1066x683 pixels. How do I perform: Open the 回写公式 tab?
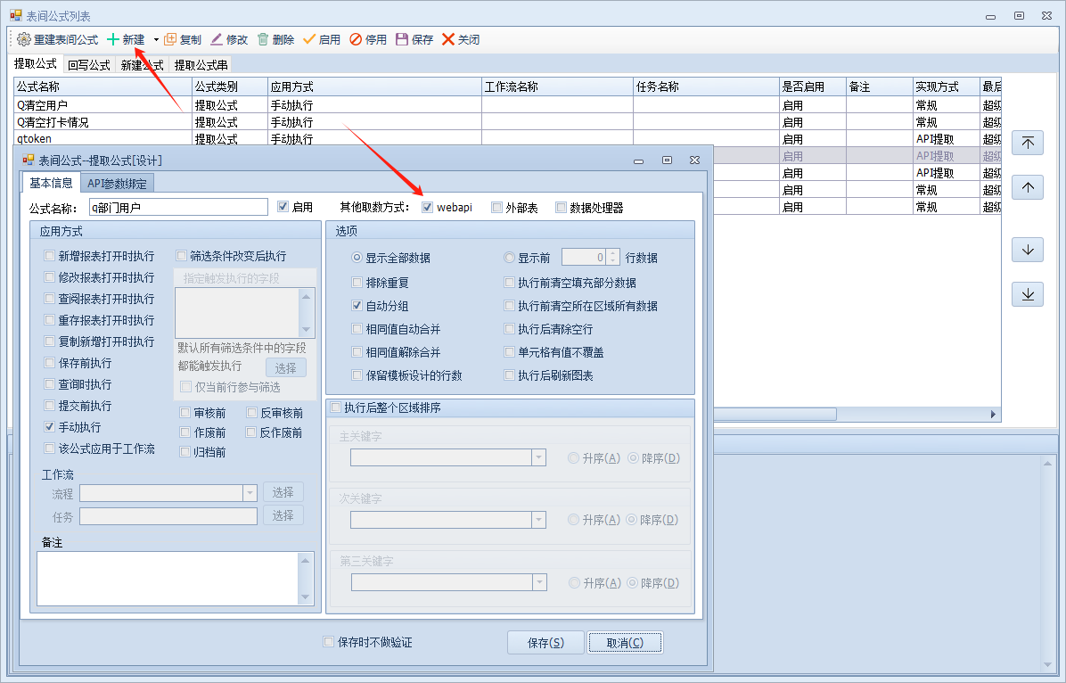[89, 65]
